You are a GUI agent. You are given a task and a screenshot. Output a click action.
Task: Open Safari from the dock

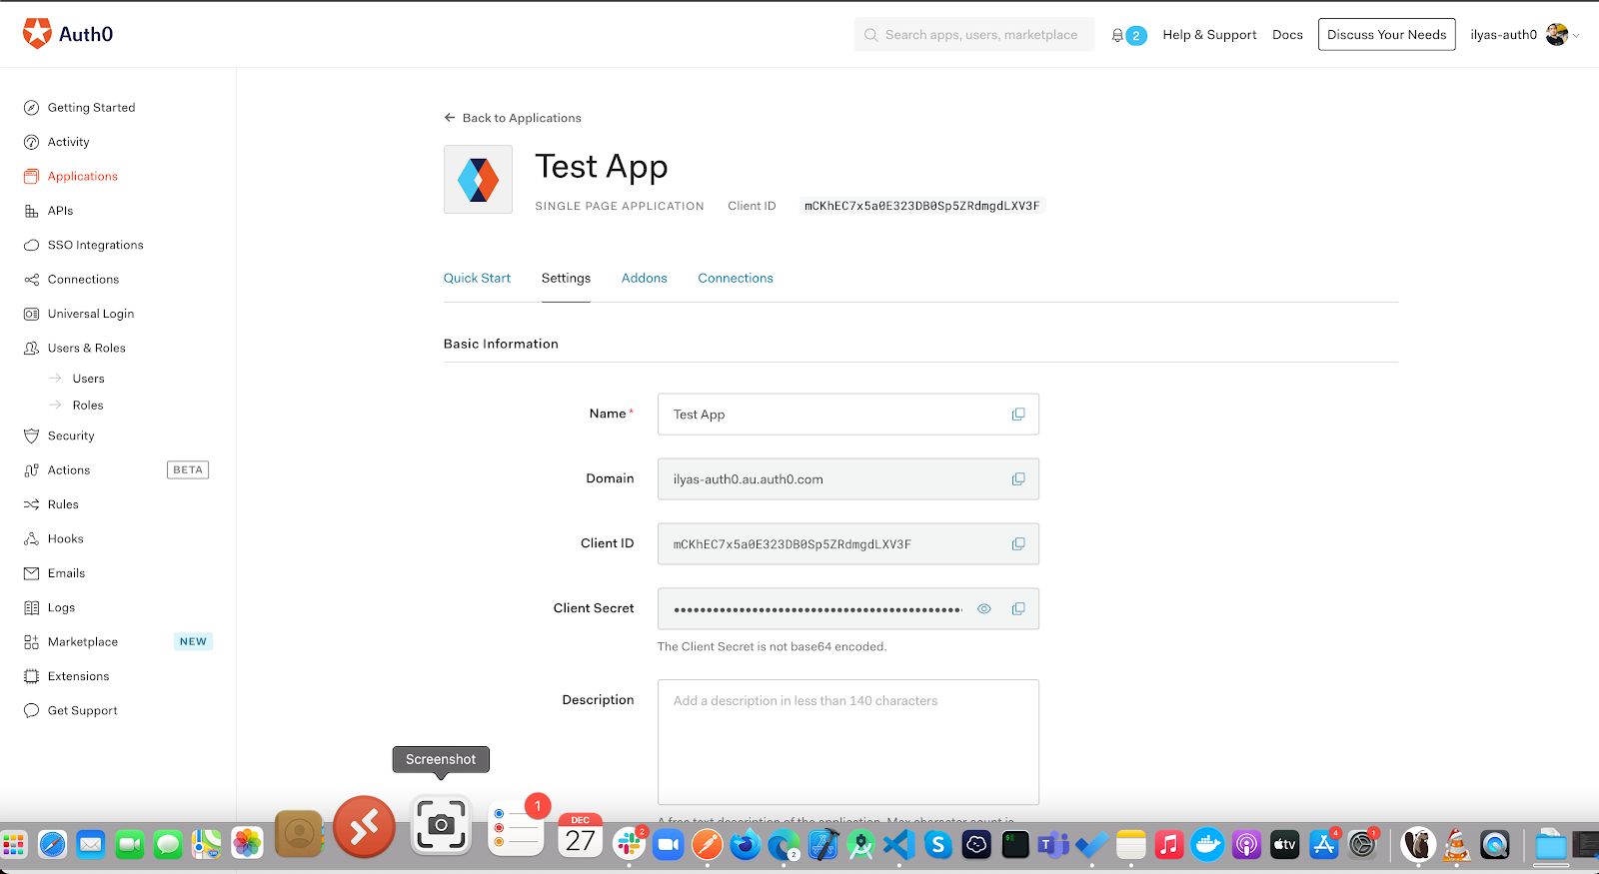(52, 845)
